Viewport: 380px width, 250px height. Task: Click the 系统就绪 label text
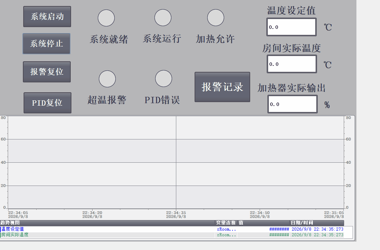pyautogui.click(x=109, y=39)
